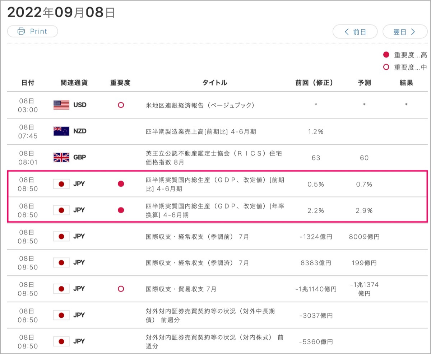Click forecast value 0.7% for GDP

click(x=364, y=185)
